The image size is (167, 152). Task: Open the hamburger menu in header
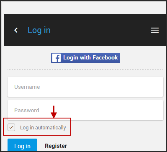155,30
